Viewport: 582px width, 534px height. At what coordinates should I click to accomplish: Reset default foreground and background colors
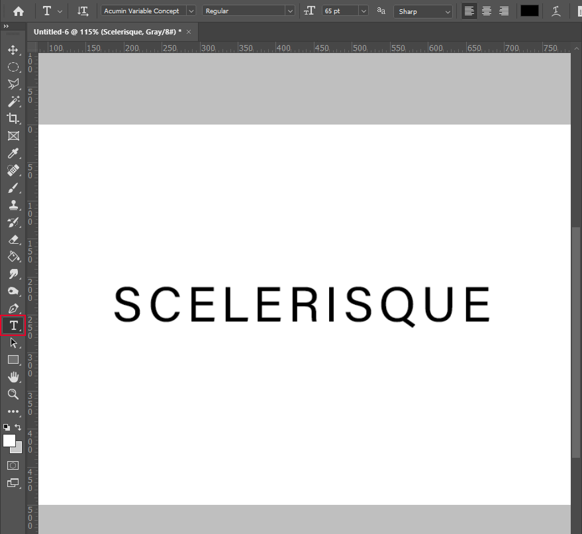[x=7, y=427]
